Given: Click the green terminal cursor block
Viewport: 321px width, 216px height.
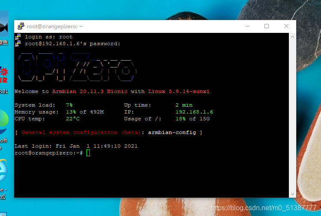Looking at the screenshot, I should [88, 153].
